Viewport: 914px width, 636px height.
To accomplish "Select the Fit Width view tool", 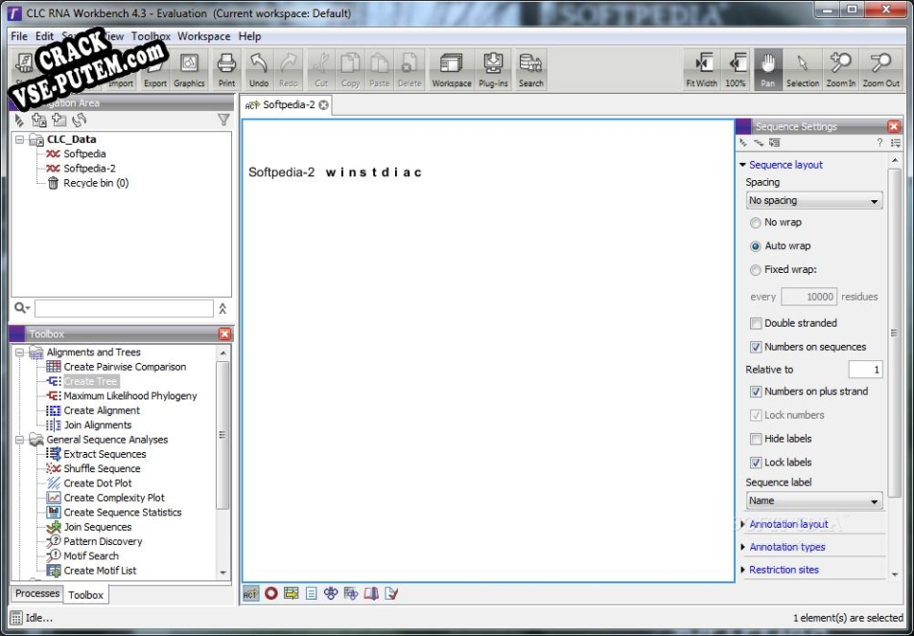I will click(x=702, y=69).
